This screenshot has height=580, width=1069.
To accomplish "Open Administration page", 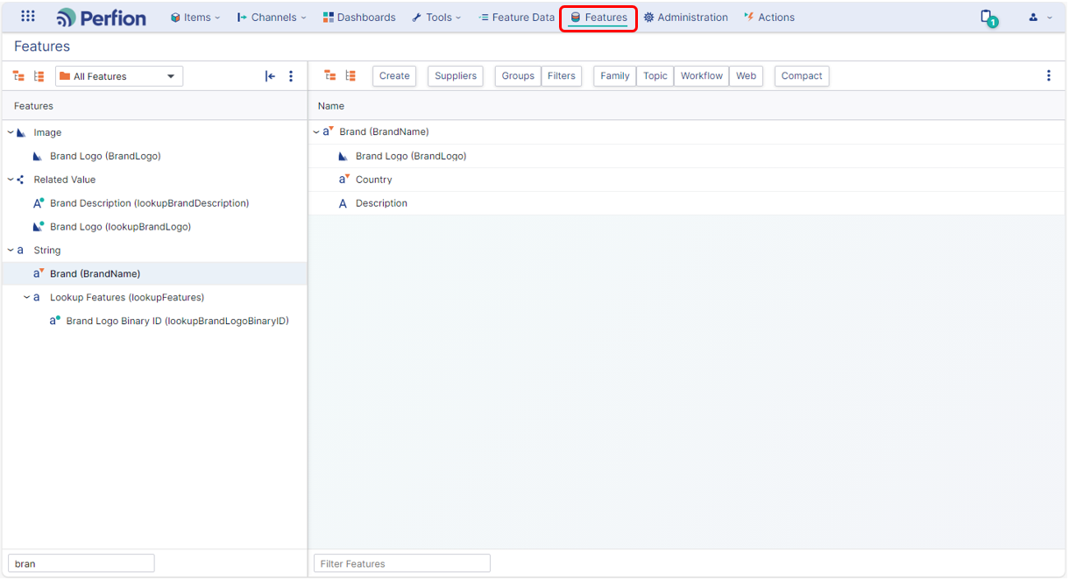I will pyautogui.click(x=686, y=18).
